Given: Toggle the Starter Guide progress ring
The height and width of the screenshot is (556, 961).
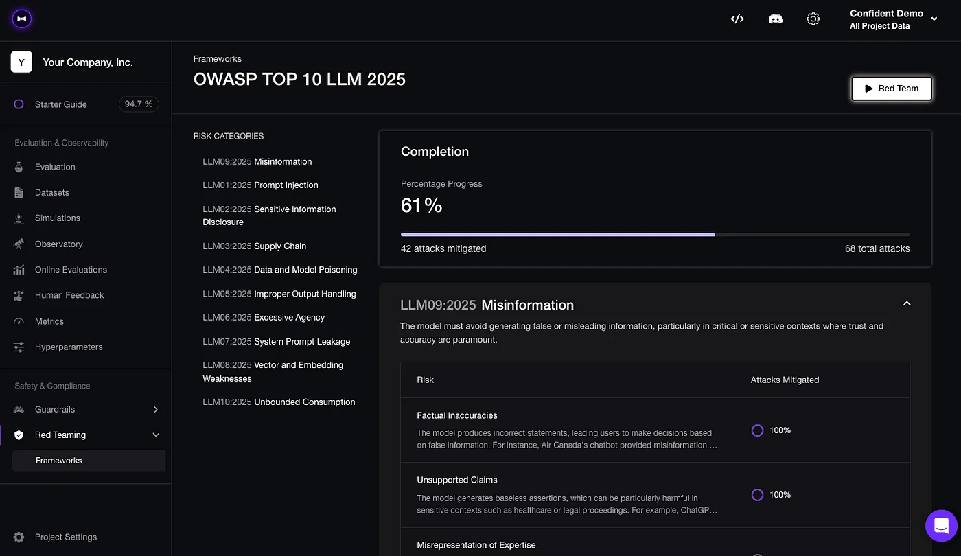Looking at the screenshot, I should pos(19,104).
